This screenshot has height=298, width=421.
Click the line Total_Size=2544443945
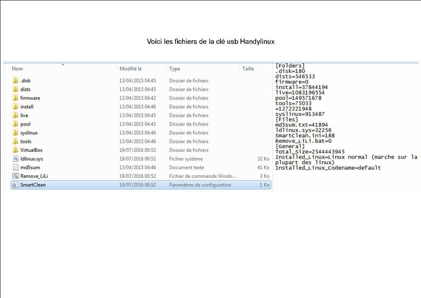(x=310, y=151)
